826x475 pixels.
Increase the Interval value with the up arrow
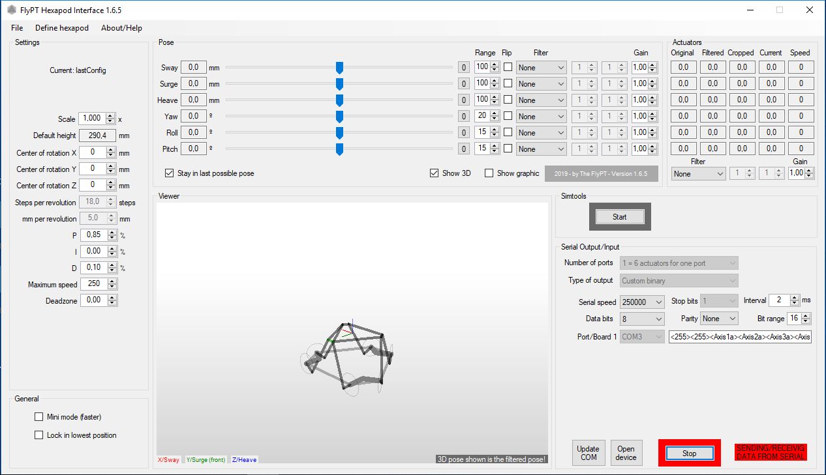794,298
